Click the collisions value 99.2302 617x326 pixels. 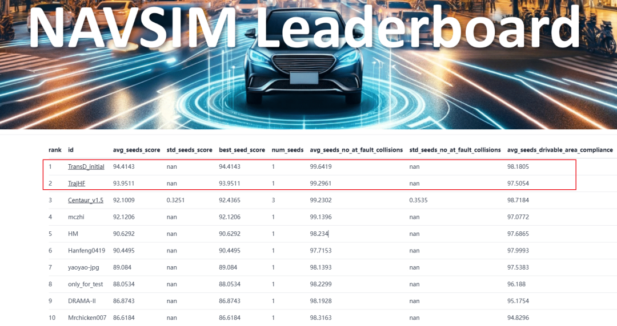[320, 200]
